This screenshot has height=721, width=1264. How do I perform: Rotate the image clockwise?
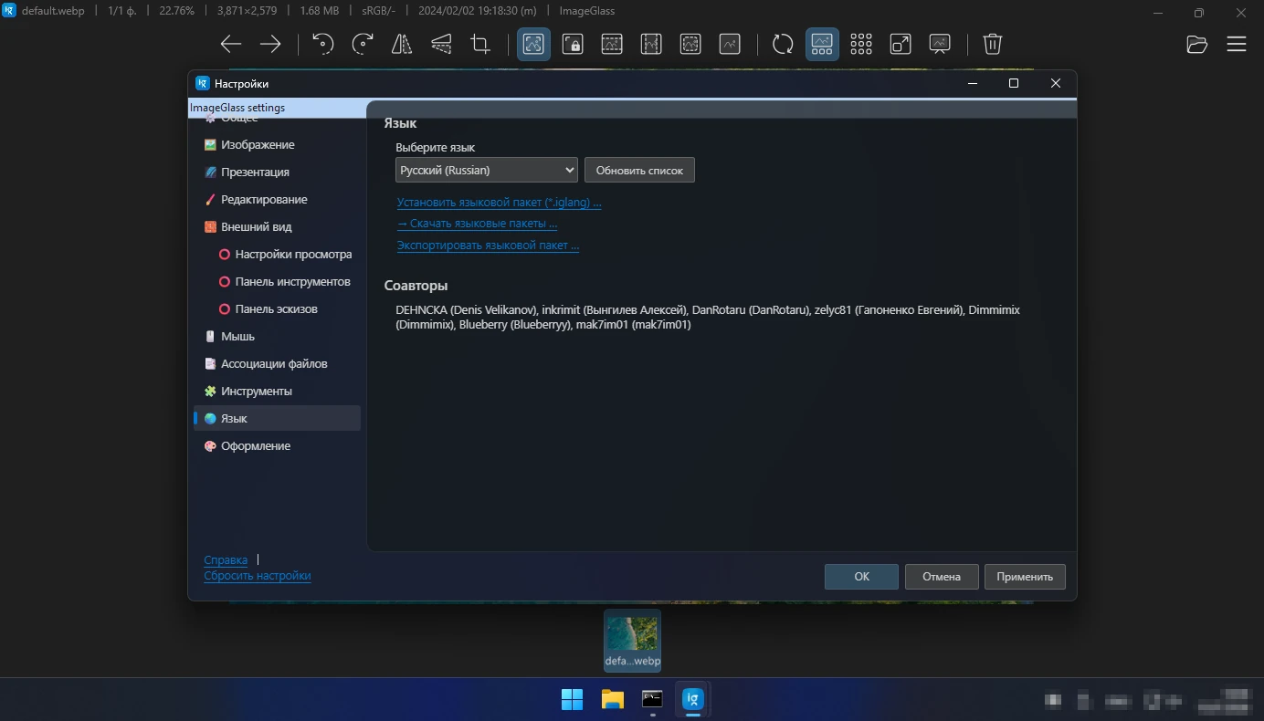[363, 44]
